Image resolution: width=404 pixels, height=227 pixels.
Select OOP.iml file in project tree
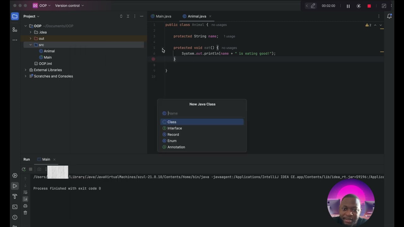pos(43,64)
